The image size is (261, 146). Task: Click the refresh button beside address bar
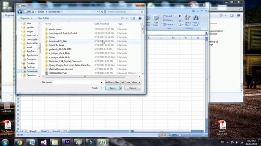point(102,12)
